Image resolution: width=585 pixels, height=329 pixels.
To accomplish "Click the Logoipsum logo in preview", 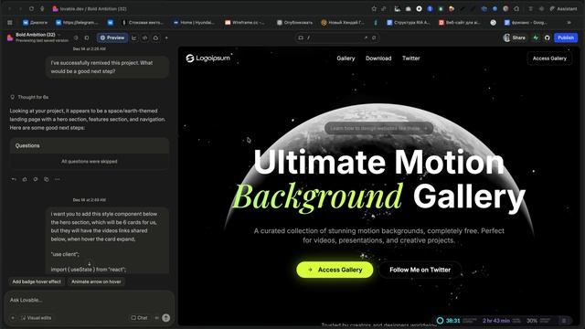I will click(208, 58).
